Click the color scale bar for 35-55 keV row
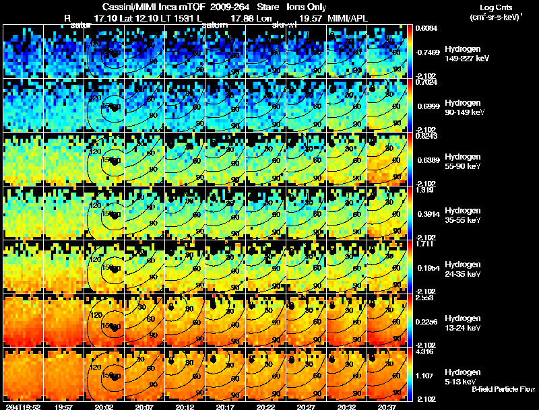Viewport: 539px width, 410px height. (410, 213)
